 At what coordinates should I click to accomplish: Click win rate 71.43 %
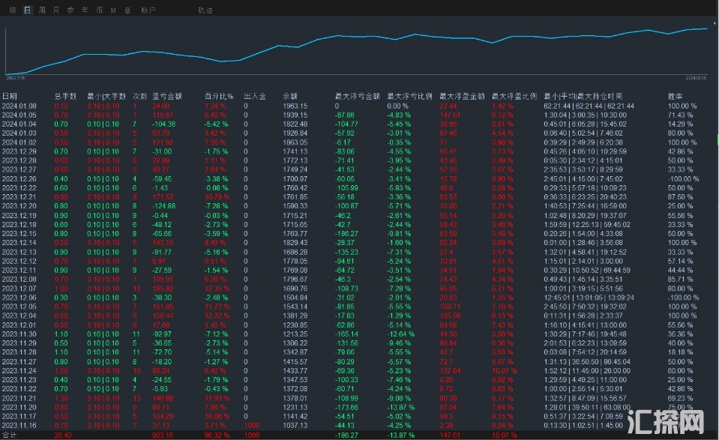681,115
